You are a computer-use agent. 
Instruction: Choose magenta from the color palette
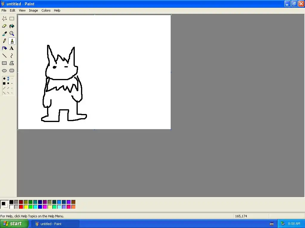45,207
